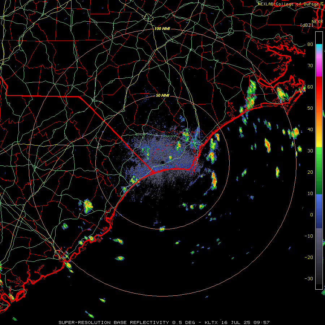Select the 80 dBZ scale label
Screen dimensions: 325x325
pyautogui.click(x=310, y=44)
